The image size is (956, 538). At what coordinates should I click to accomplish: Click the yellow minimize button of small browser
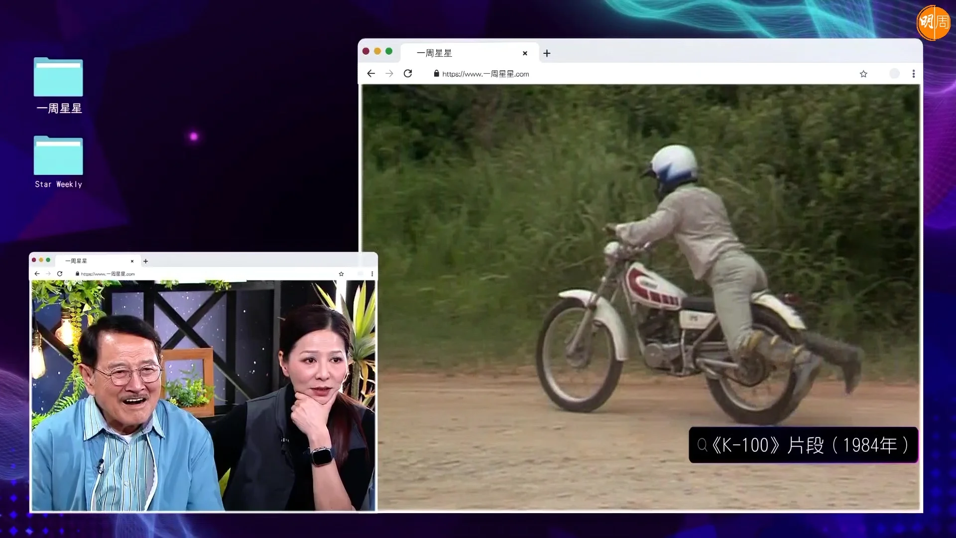41,260
